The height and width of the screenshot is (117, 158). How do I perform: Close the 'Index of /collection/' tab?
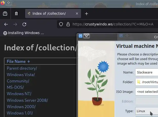(x=77, y=13)
